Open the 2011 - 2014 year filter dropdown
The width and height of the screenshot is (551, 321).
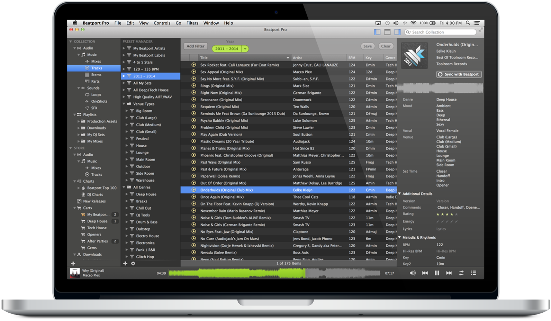(245, 49)
